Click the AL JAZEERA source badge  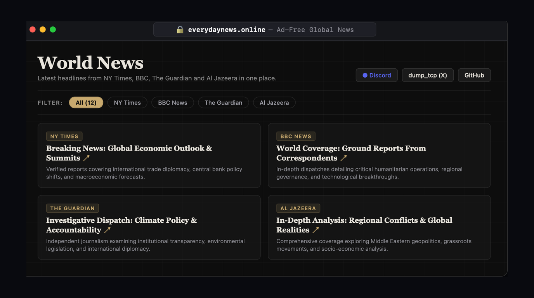click(x=298, y=208)
